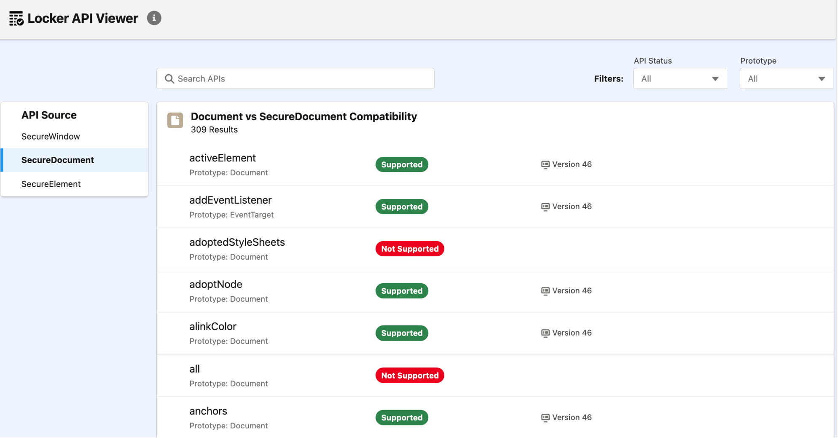Viewport: 838px width, 438px height.
Task: Click the monitor icon next to activeElement's Version 46
Action: click(545, 164)
